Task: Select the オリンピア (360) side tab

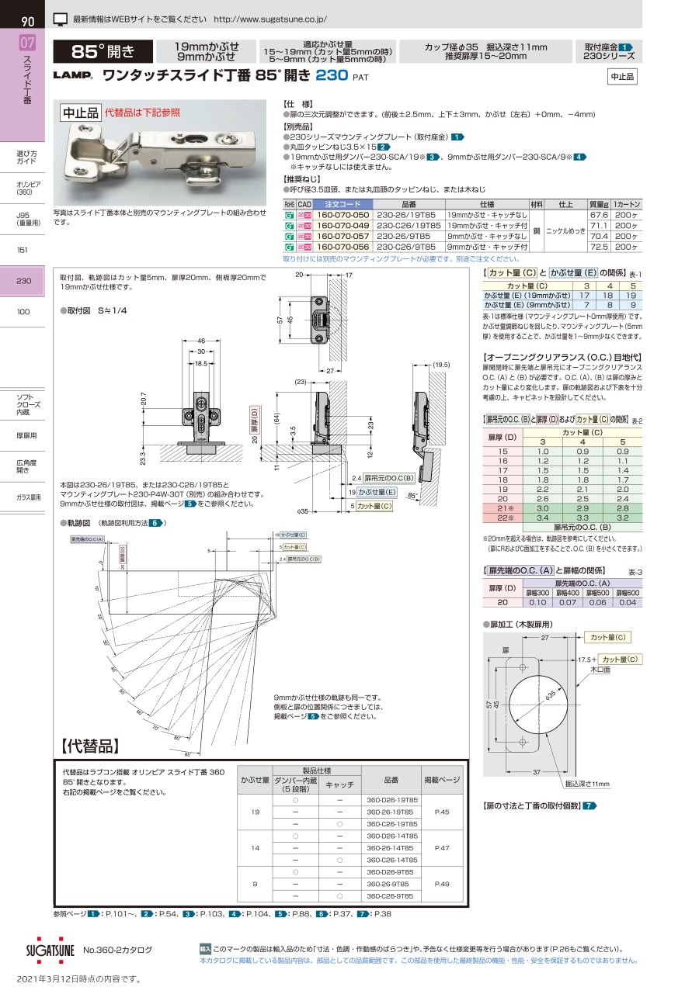Action: (x=26, y=188)
